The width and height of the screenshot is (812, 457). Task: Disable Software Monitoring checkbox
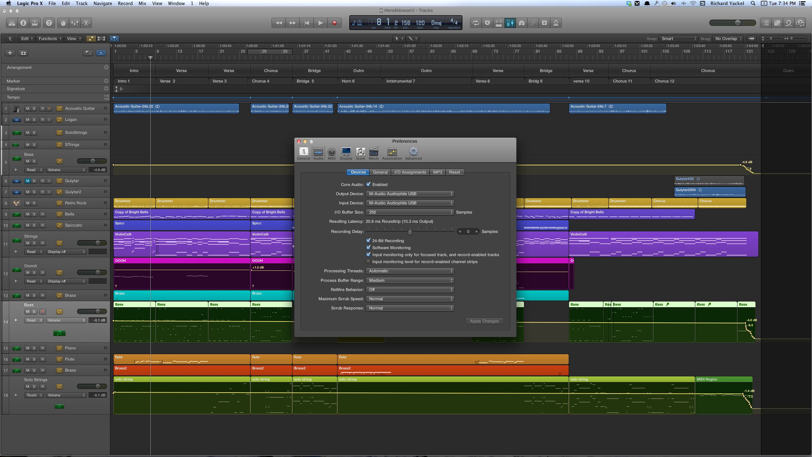(368, 248)
